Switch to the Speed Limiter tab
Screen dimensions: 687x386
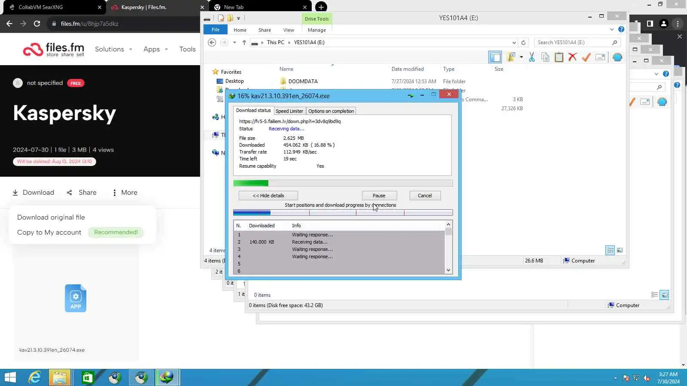pyautogui.click(x=289, y=111)
